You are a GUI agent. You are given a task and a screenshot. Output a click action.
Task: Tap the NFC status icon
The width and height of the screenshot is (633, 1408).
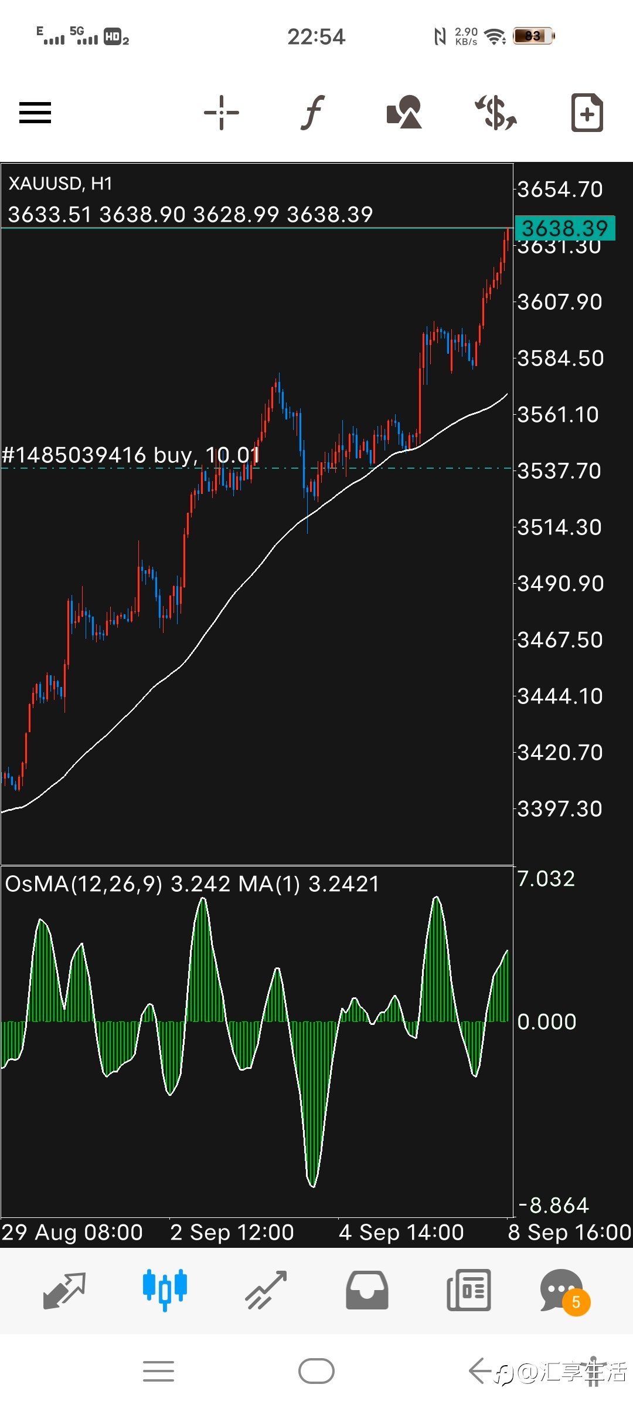[x=440, y=37]
